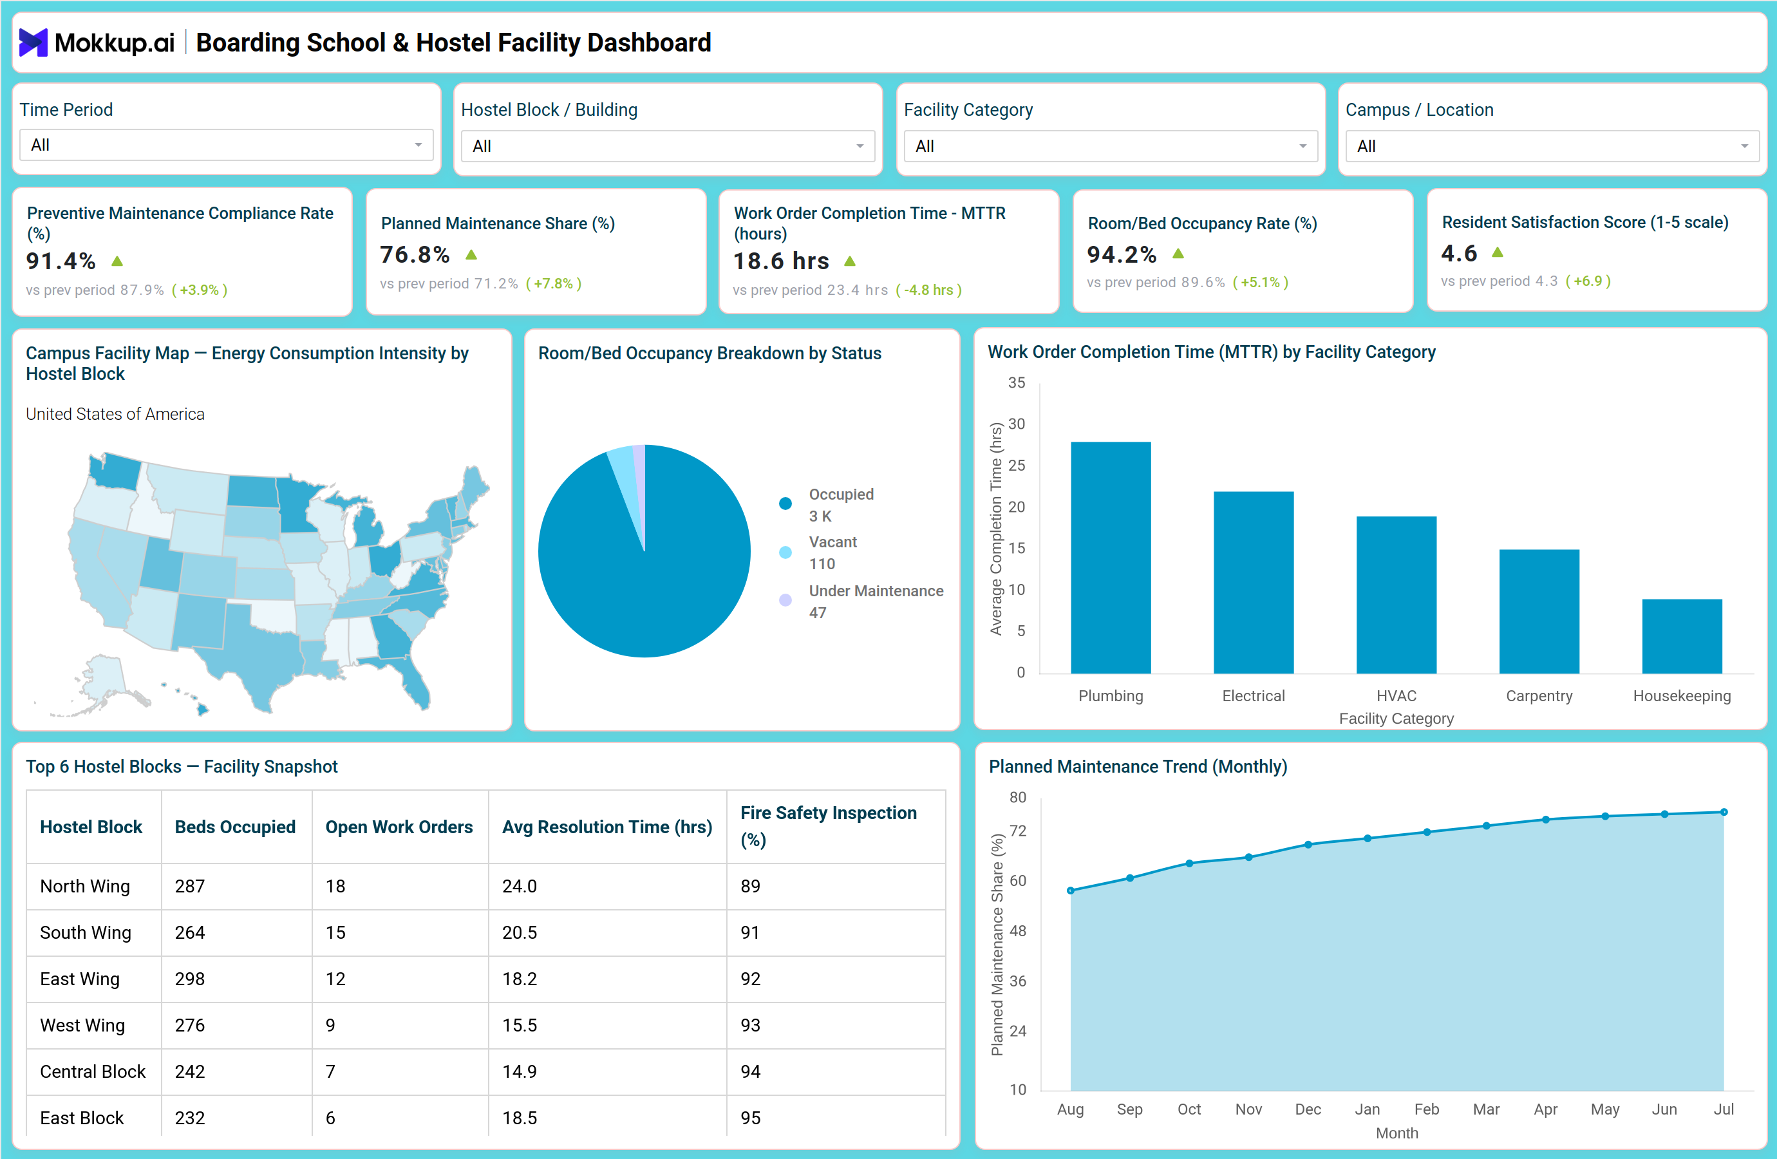The width and height of the screenshot is (1777, 1159).
Task: Click the Apr data point on trend line
Action: point(1546,819)
